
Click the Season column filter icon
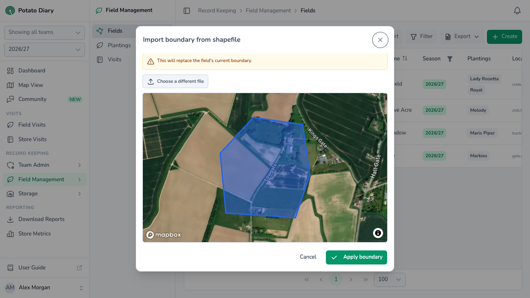pyautogui.click(x=450, y=59)
